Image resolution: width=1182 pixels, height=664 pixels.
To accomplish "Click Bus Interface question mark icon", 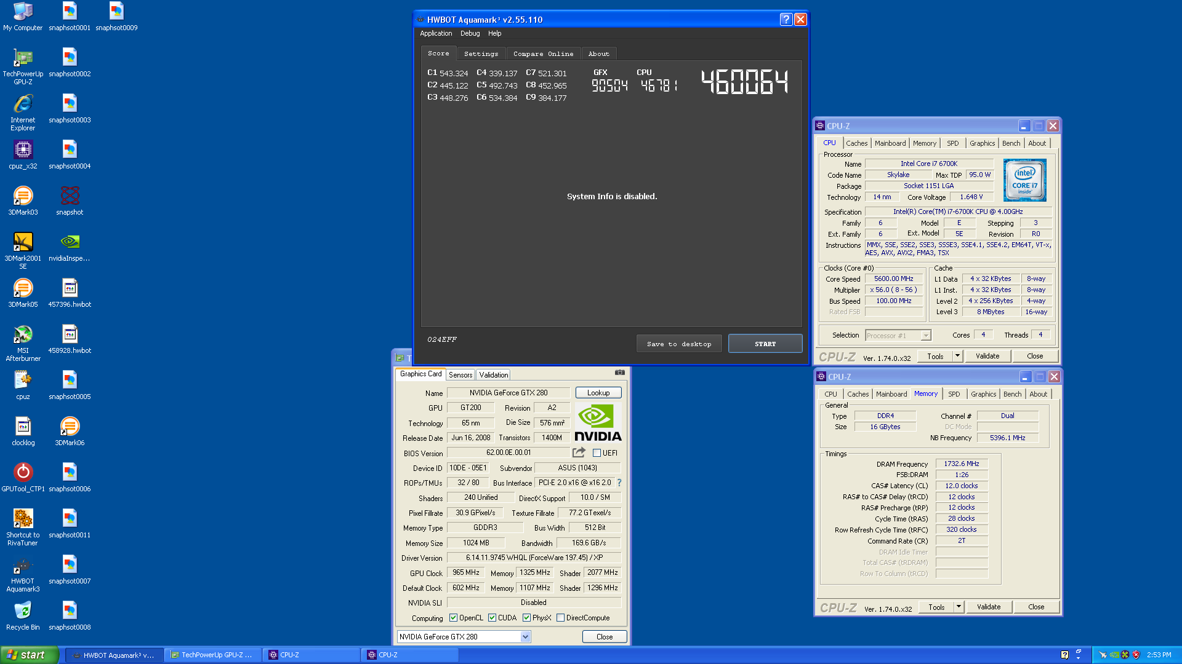I will (x=619, y=483).
